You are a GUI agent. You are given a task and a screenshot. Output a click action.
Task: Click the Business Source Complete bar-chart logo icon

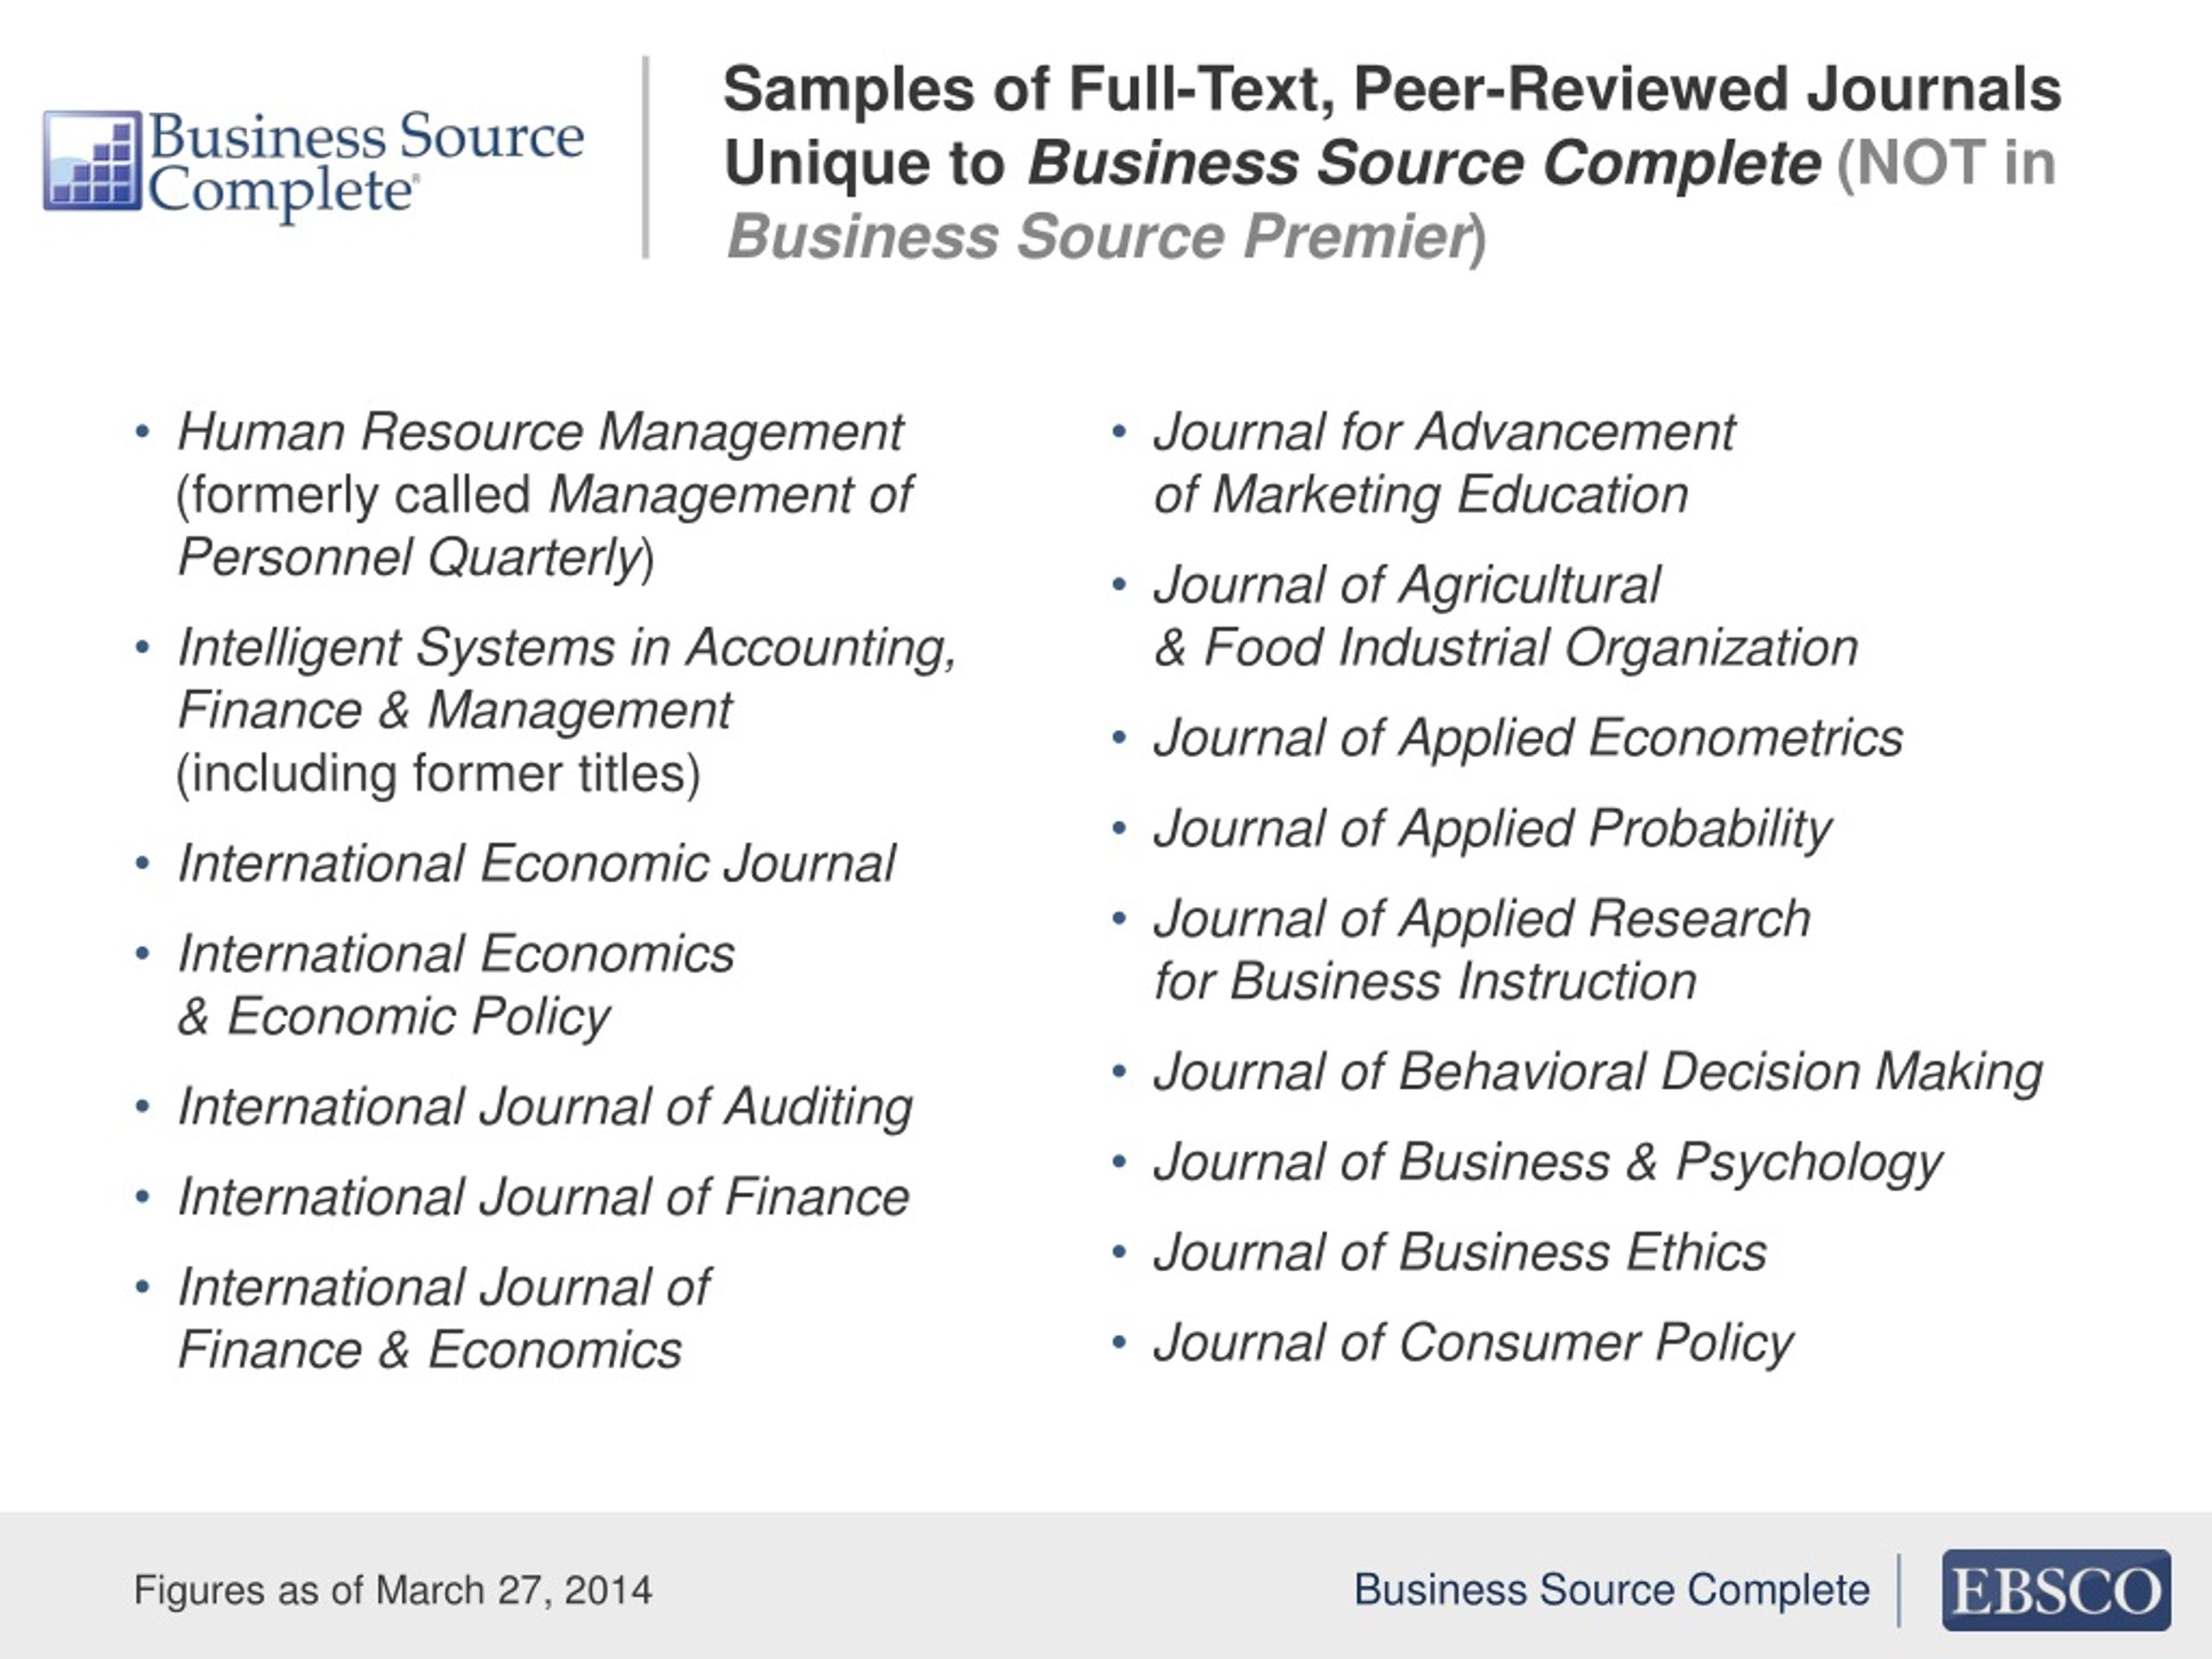pos(93,160)
